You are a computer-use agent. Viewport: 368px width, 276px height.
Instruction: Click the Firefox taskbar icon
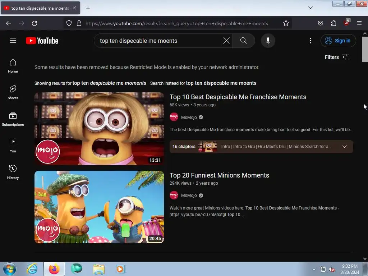coord(54,269)
